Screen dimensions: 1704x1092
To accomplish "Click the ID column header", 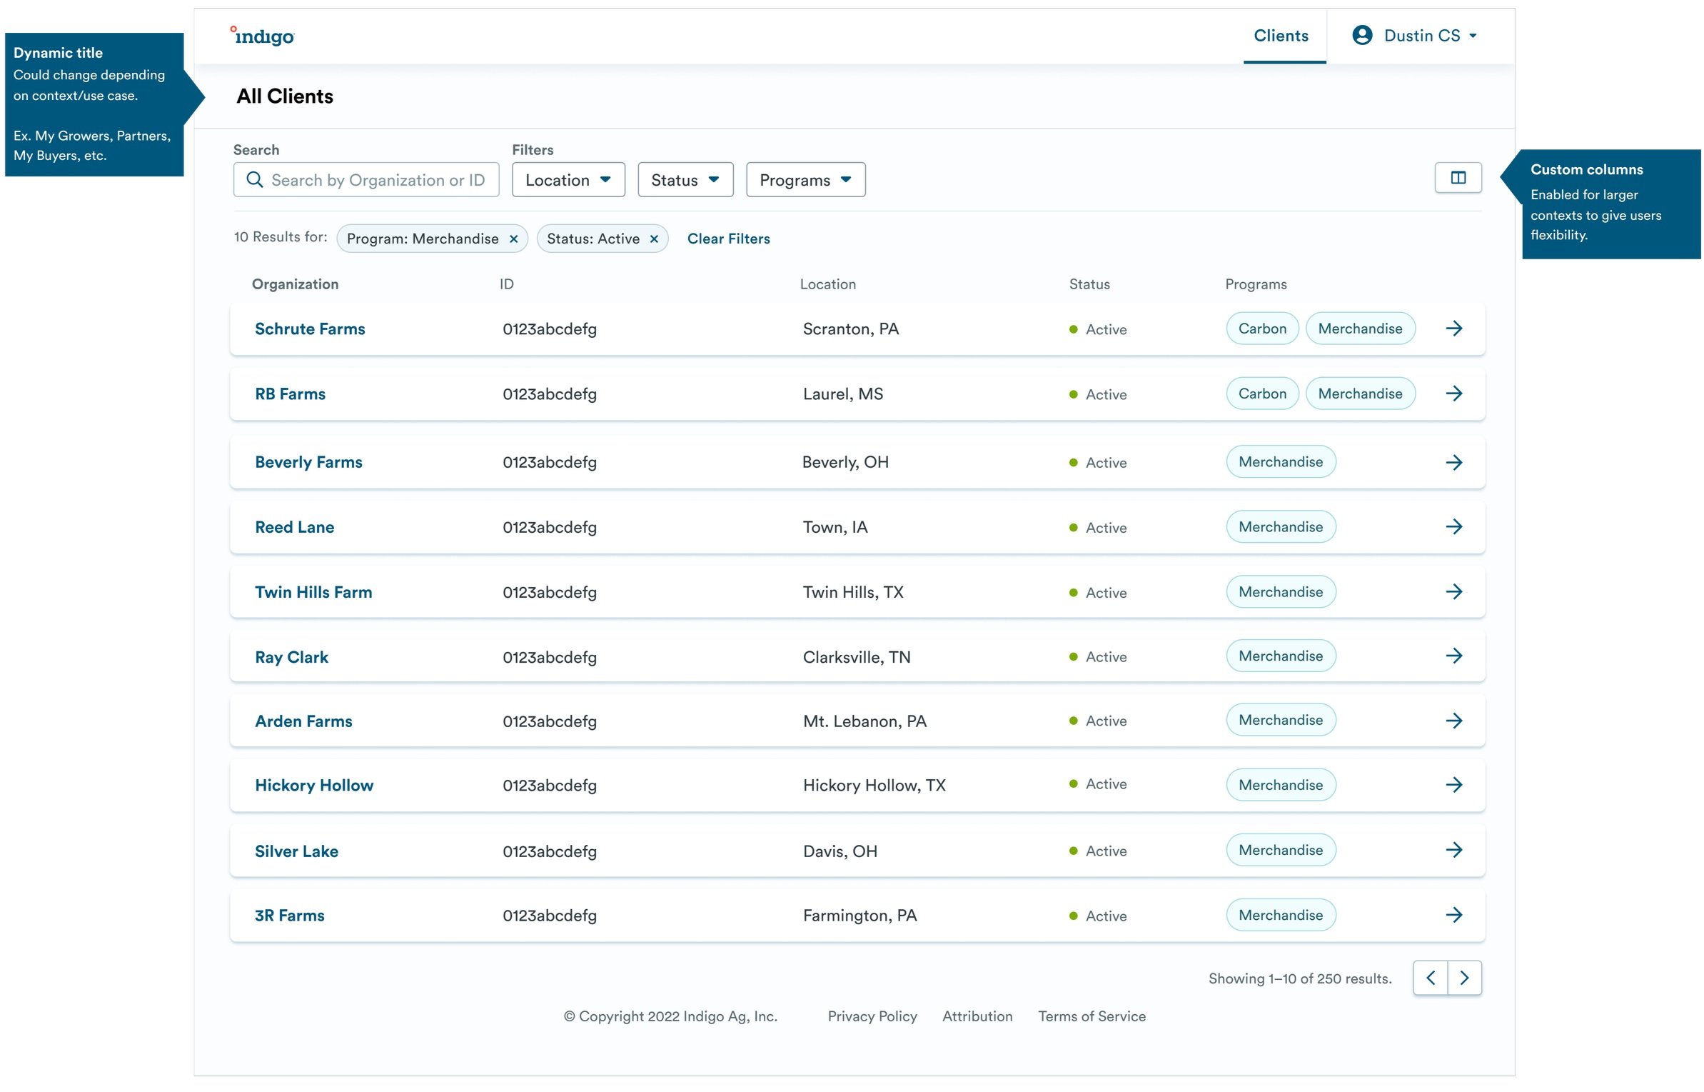I will pyautogui.click(x=506, y=284).
